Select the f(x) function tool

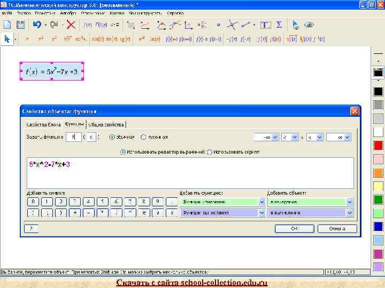click(x=87, y=25)
